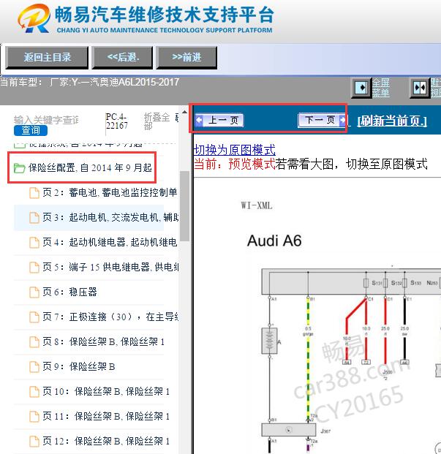Click the WI-XML label
The width and height of the screenshot is (441, 454).
point(257,206)
